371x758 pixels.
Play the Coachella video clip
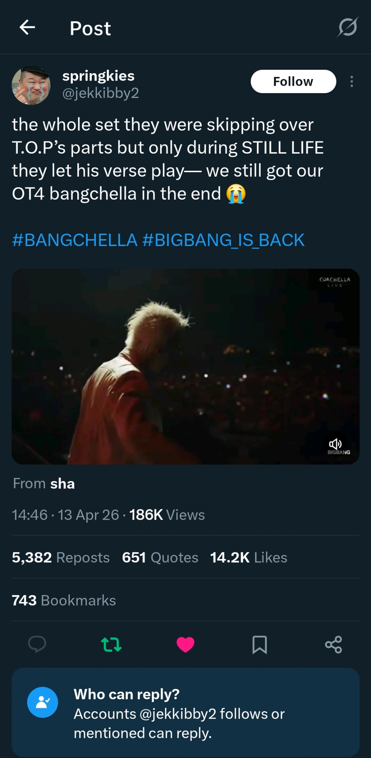(185, 366)
